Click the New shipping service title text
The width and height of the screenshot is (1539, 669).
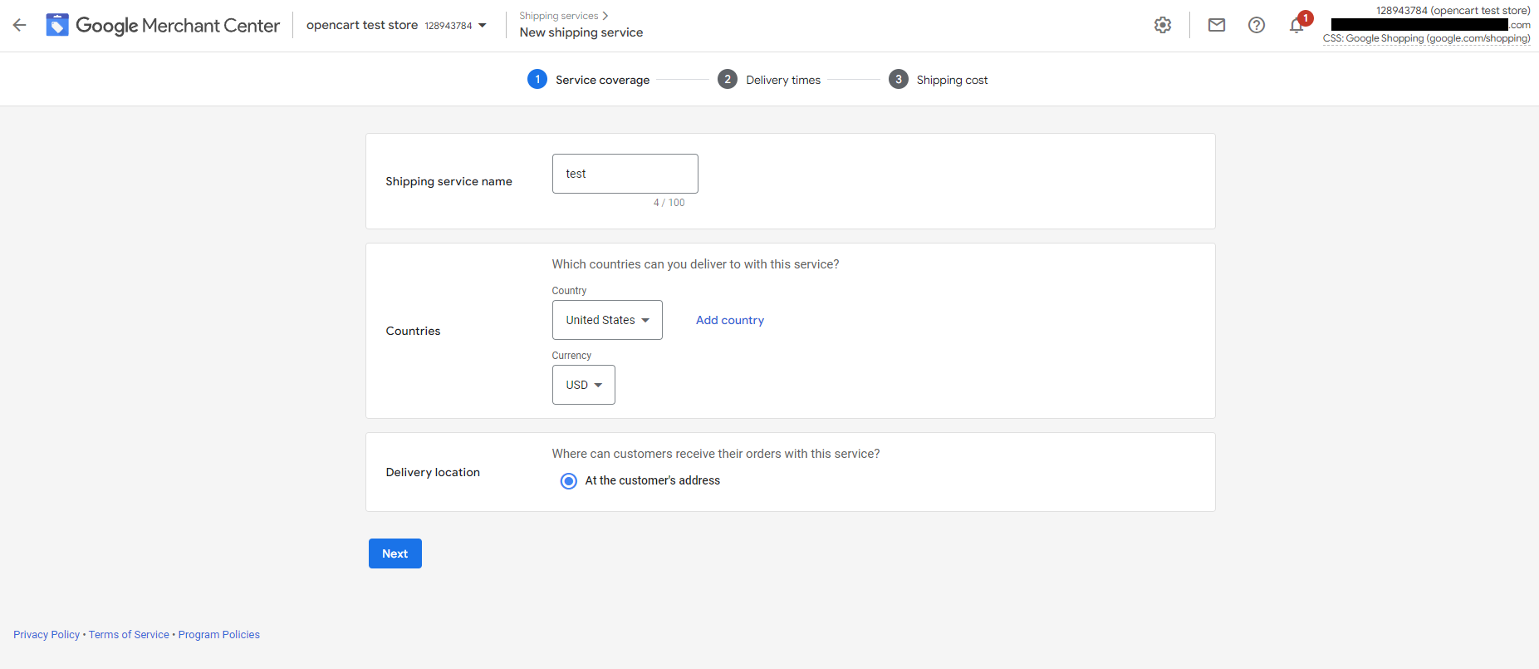581,32
